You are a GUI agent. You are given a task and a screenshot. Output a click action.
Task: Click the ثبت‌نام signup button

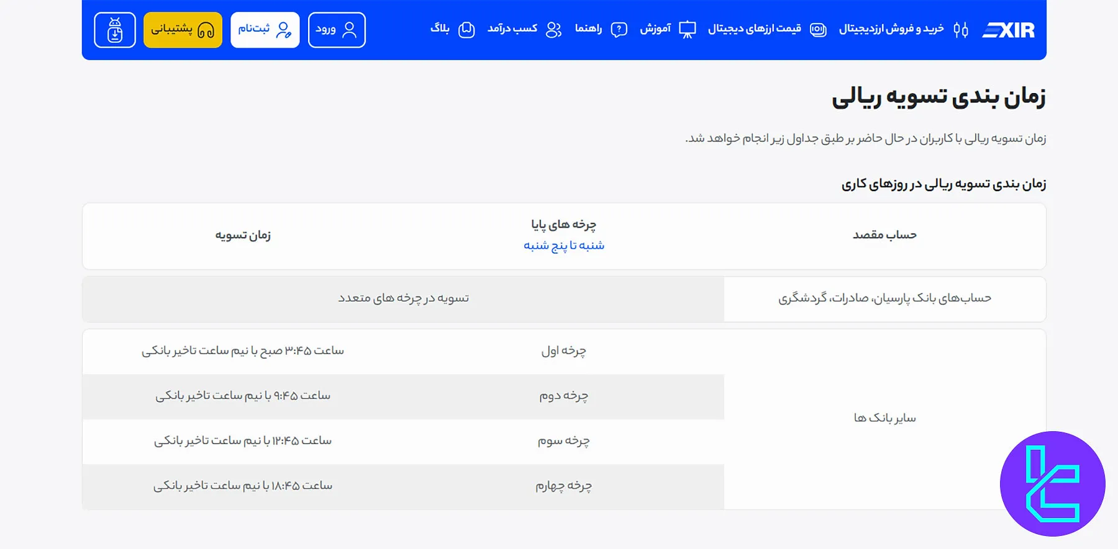(265, 30)
